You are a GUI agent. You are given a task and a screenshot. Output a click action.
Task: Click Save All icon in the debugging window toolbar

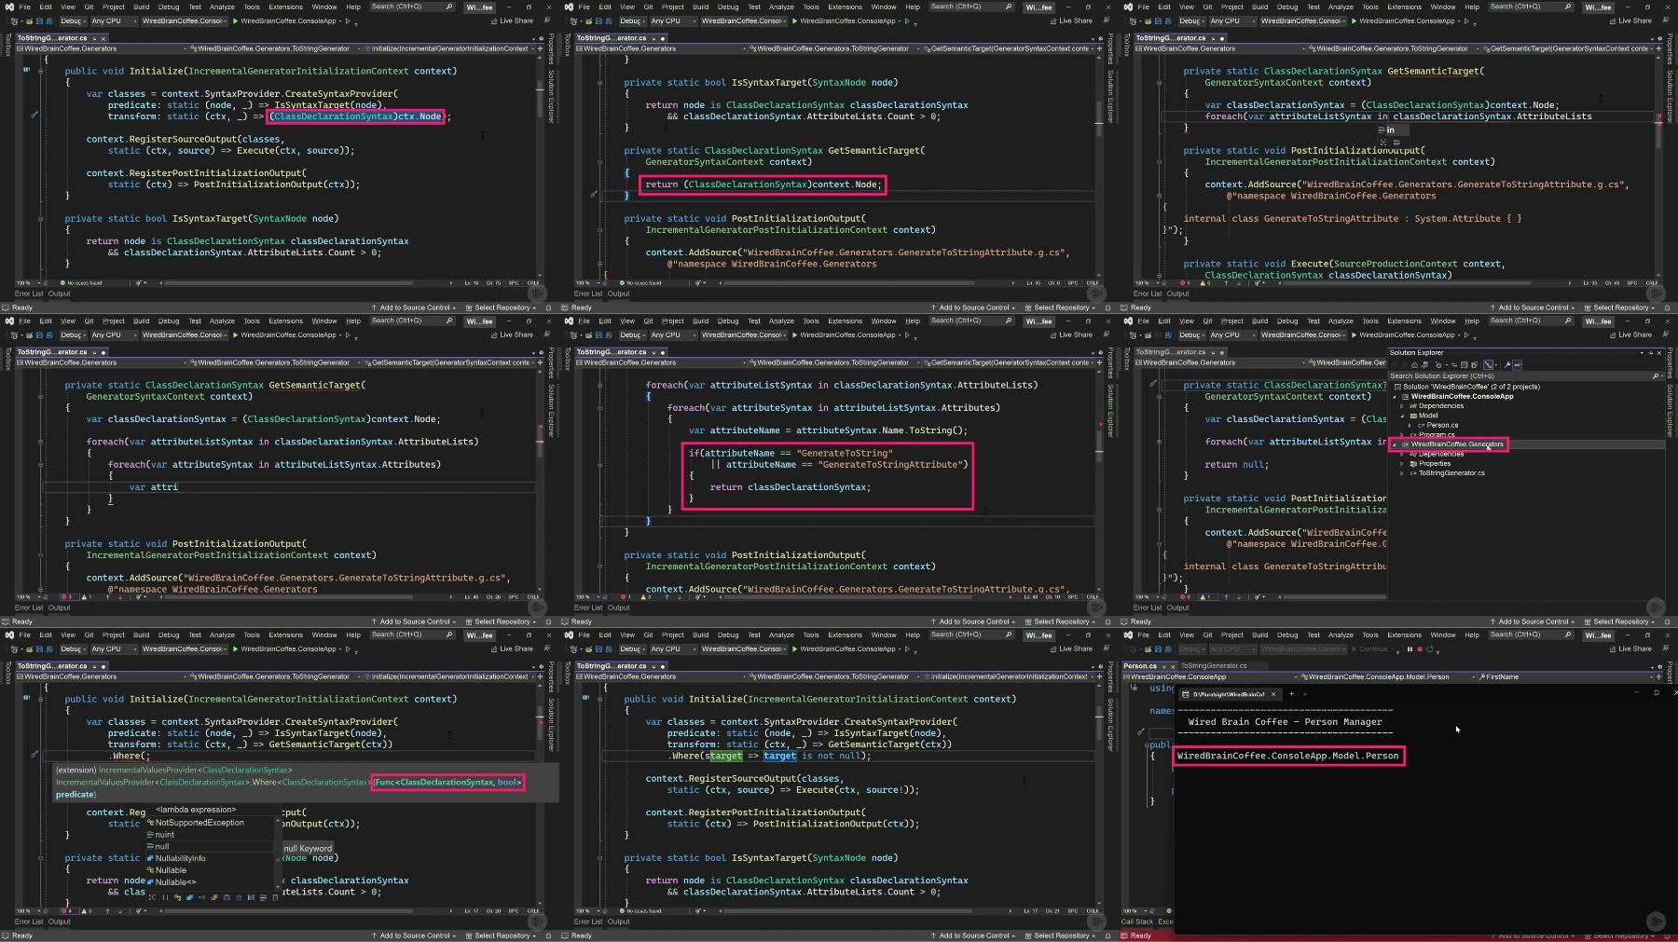pyautogui.click(x=1168, y=649)
